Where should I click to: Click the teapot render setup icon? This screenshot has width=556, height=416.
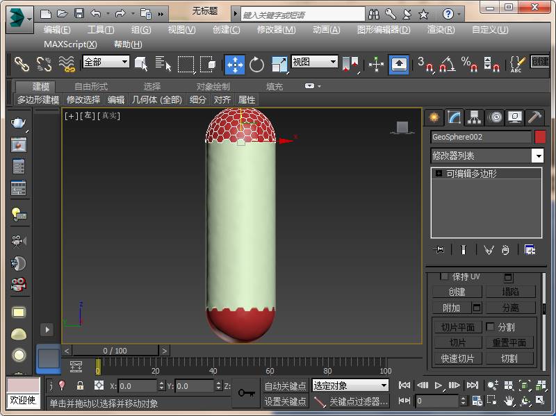pyautogui.click(x=19, y=123)
